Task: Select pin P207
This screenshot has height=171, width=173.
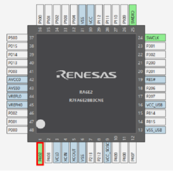Action: [155, 97]
